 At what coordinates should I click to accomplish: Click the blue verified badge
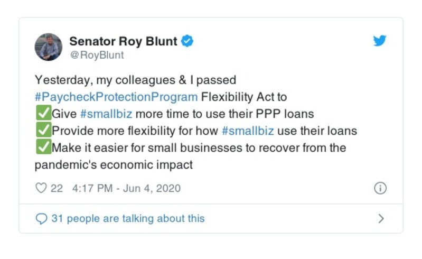[187, 41]
